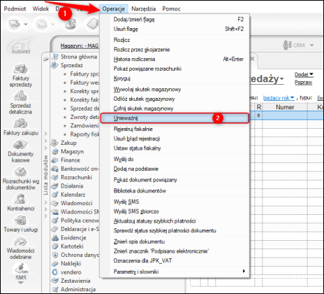Expand the CRM dropdown arrow
The width and height of the screenshot is (324, 294).
coord(311,45)
